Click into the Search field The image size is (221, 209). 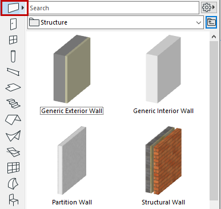(114, 8)
